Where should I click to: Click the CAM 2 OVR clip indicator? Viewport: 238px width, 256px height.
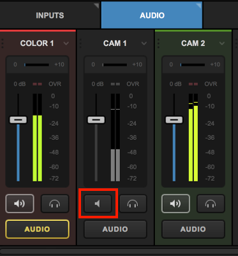point(193,84)
